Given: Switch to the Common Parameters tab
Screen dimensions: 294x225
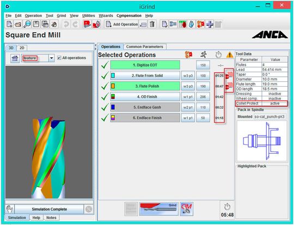Looking at the screenshot, I should pyautogui.click(x=145, y=47).
